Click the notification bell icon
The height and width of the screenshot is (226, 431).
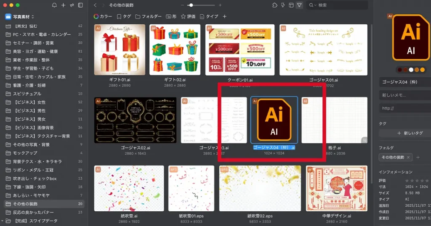click(x=54, y=5)
